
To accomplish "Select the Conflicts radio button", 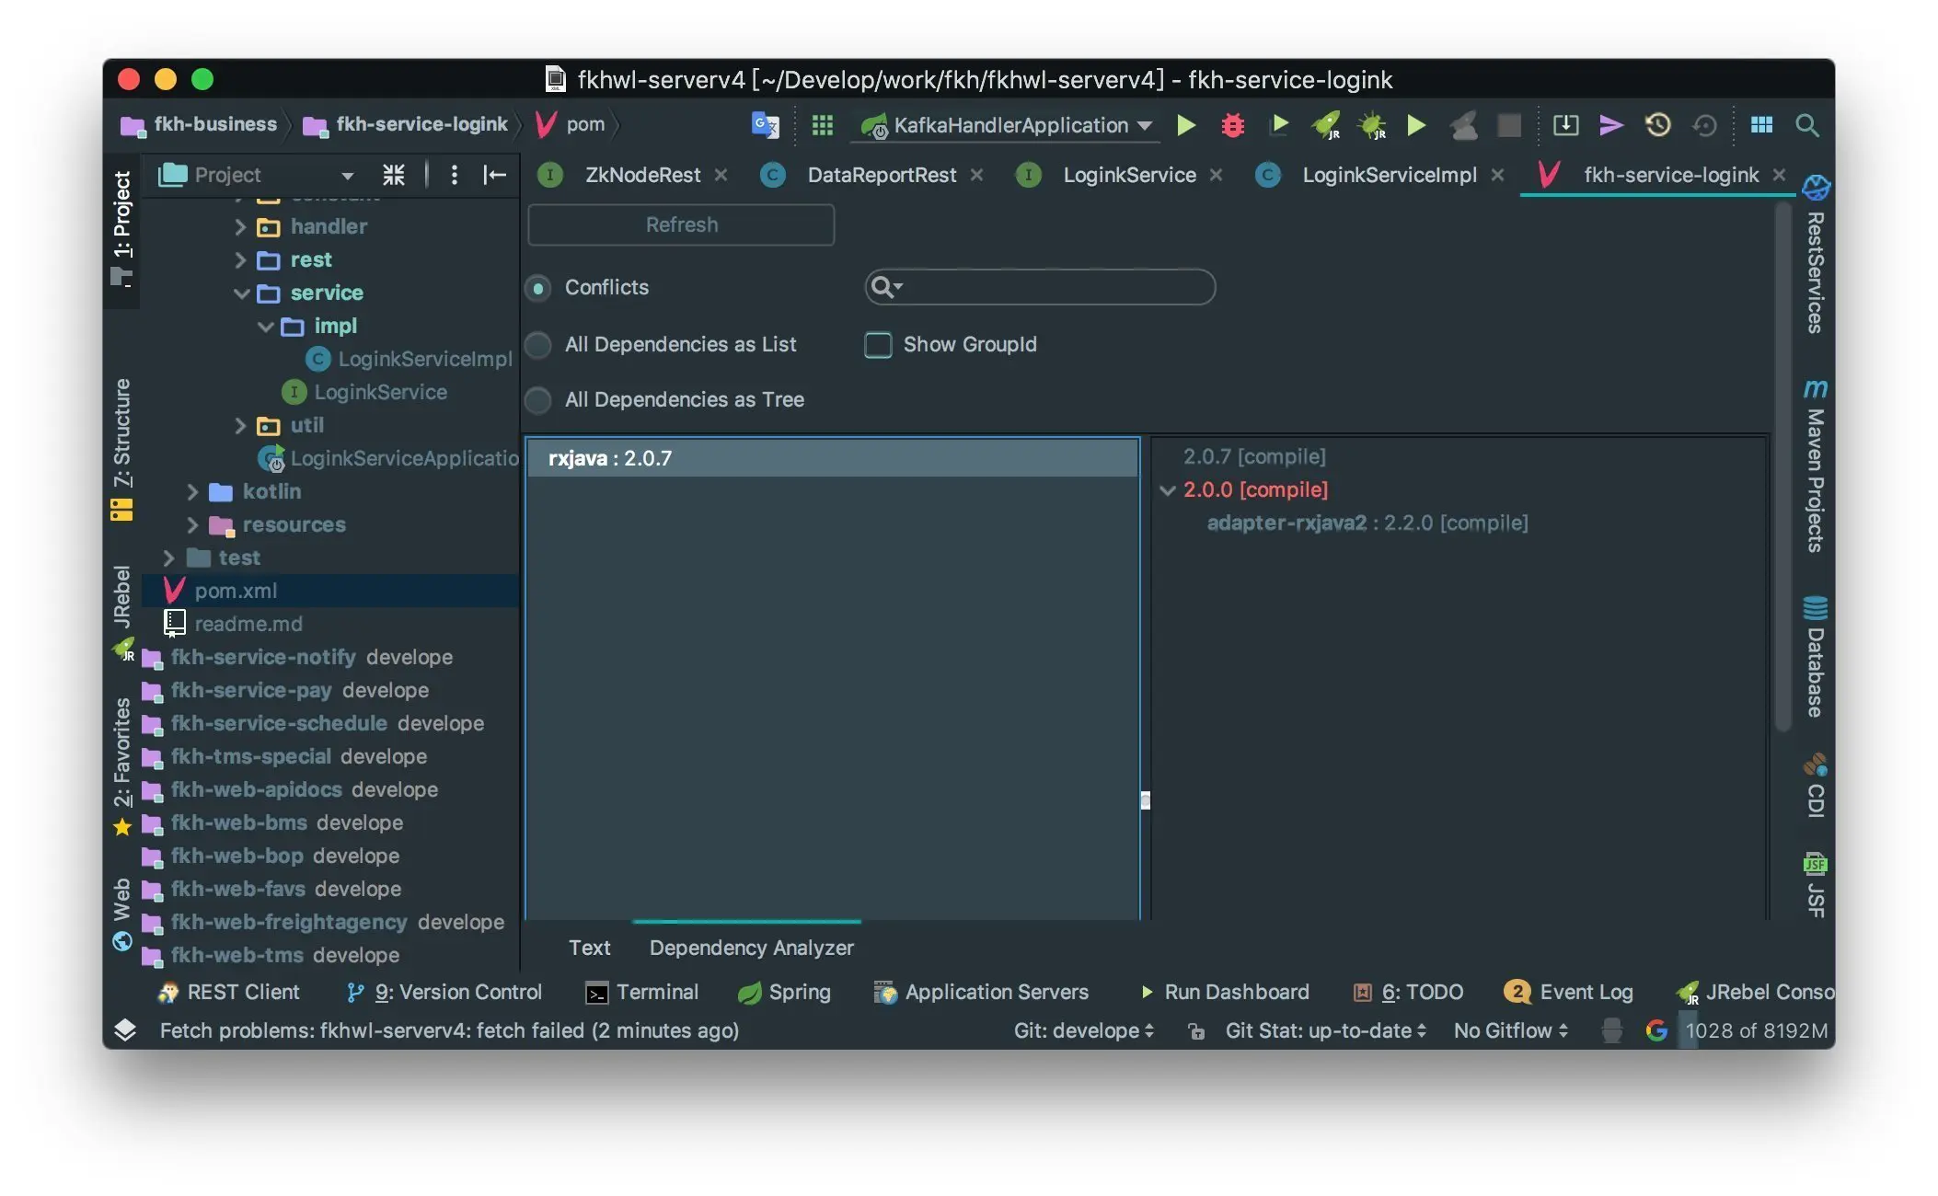I will [538, 288].
